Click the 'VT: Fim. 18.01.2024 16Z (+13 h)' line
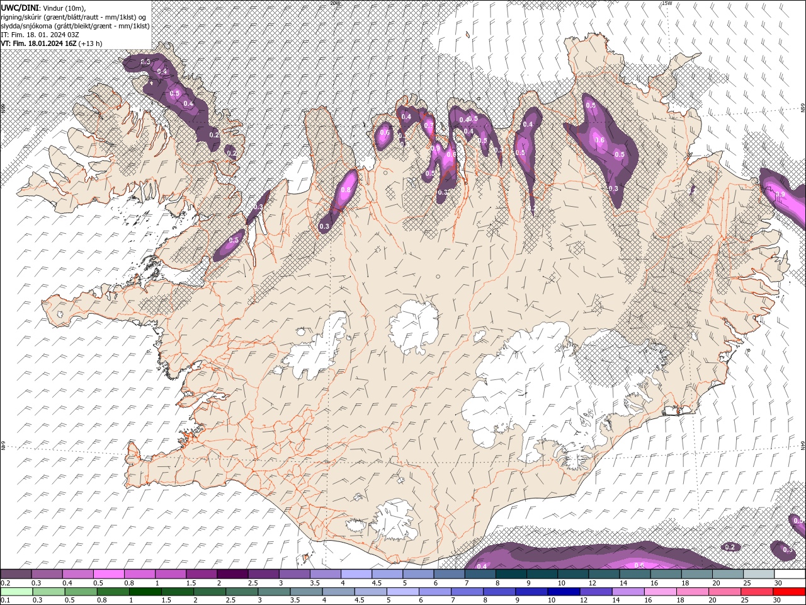 coord(52,43)
